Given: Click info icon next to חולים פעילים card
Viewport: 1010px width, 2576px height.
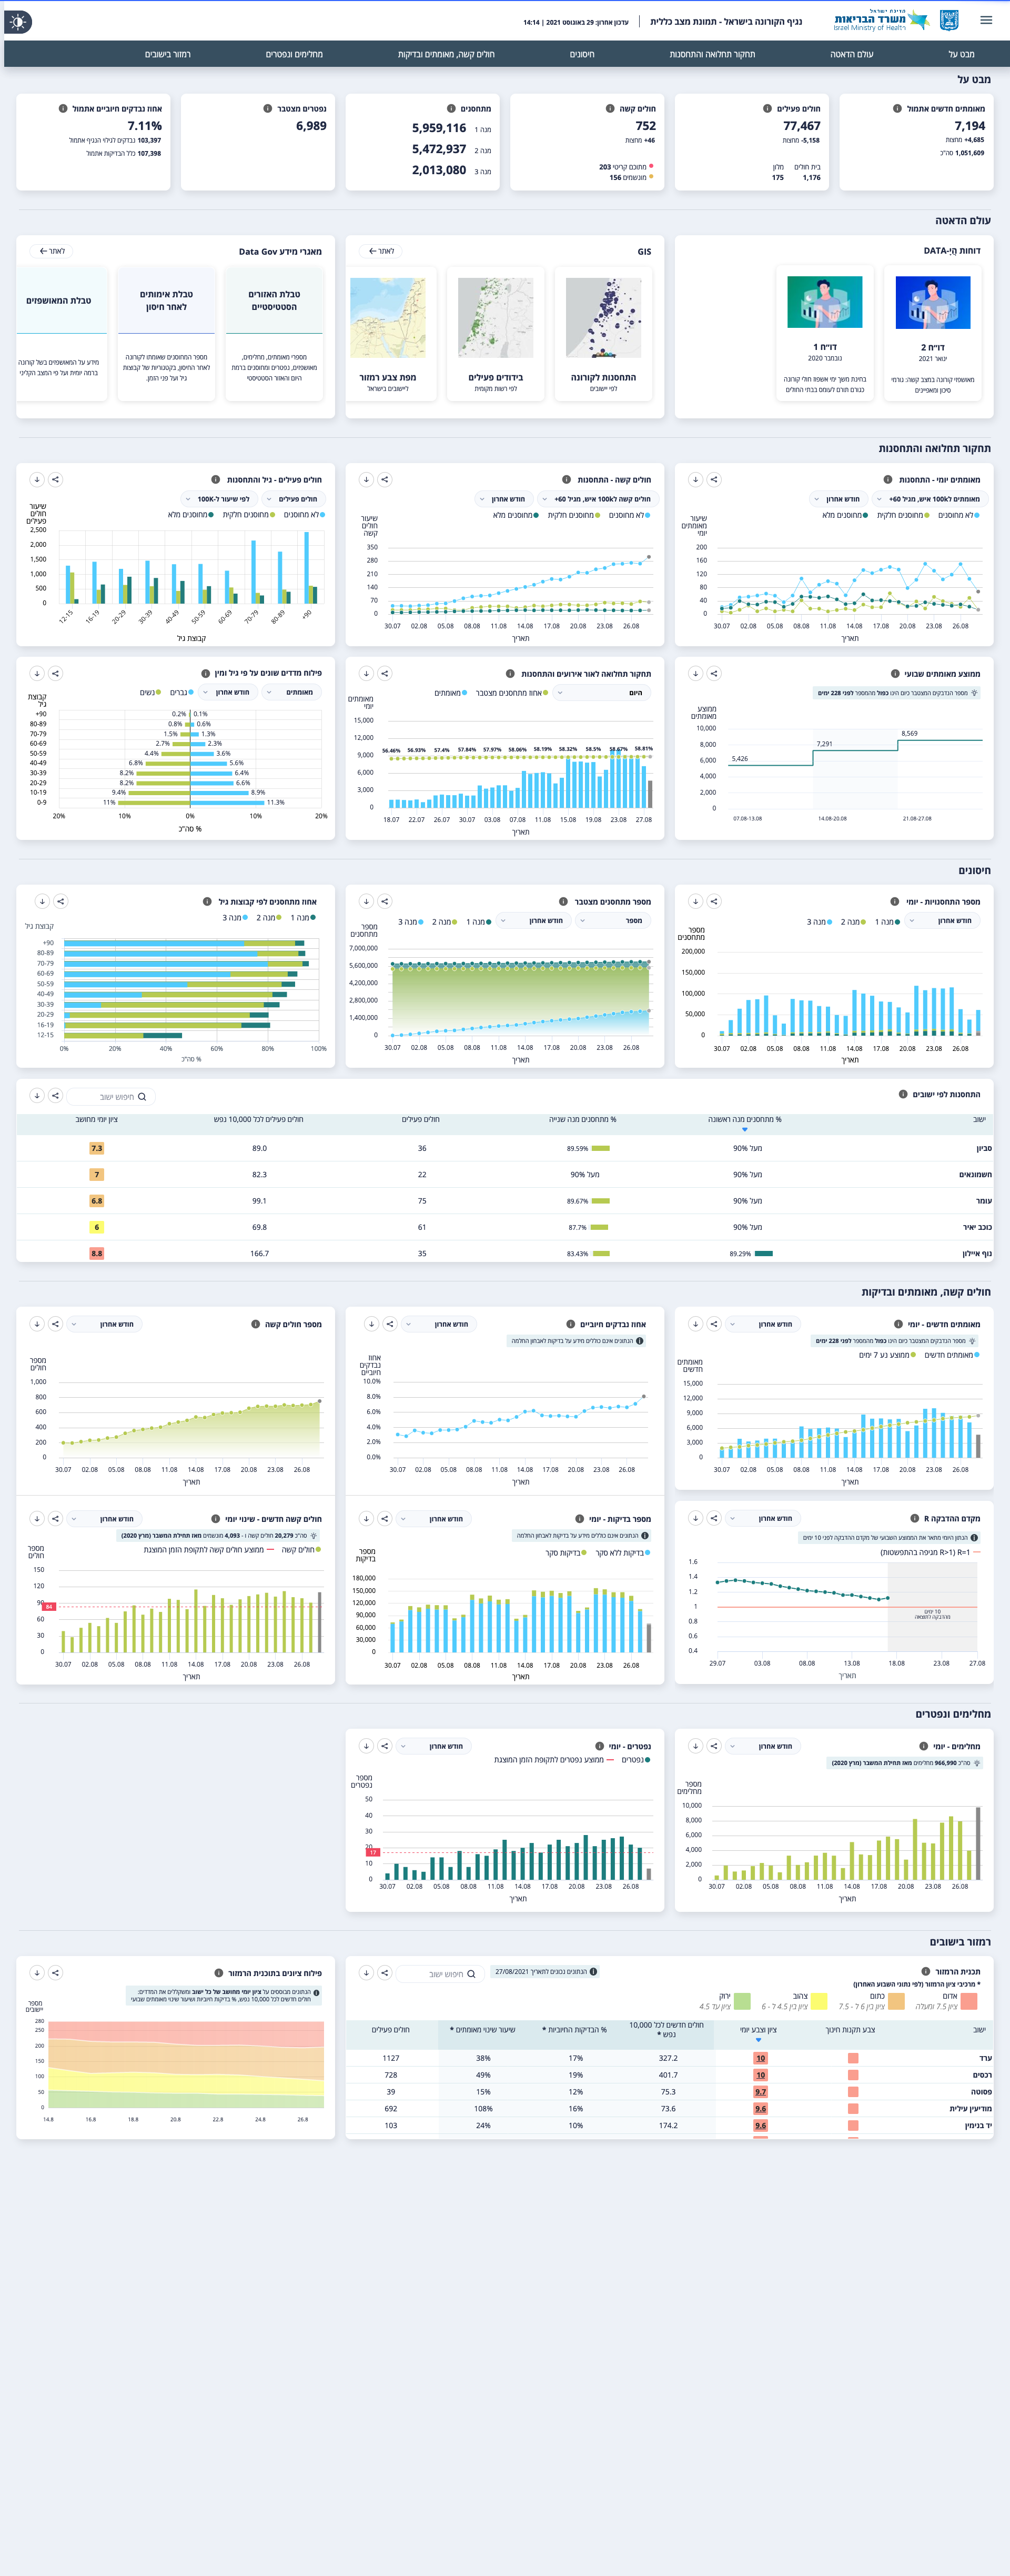Looking at the screenshot, I should pyautogui.click(x=767, y=108).
